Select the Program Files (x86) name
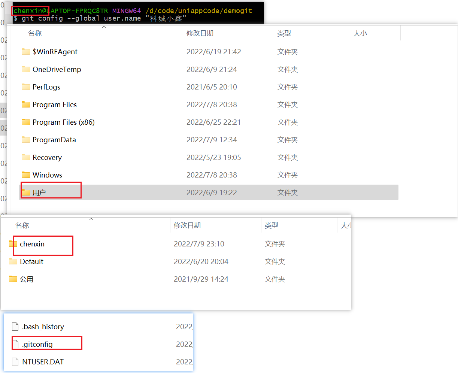 (x=64, y=122)
